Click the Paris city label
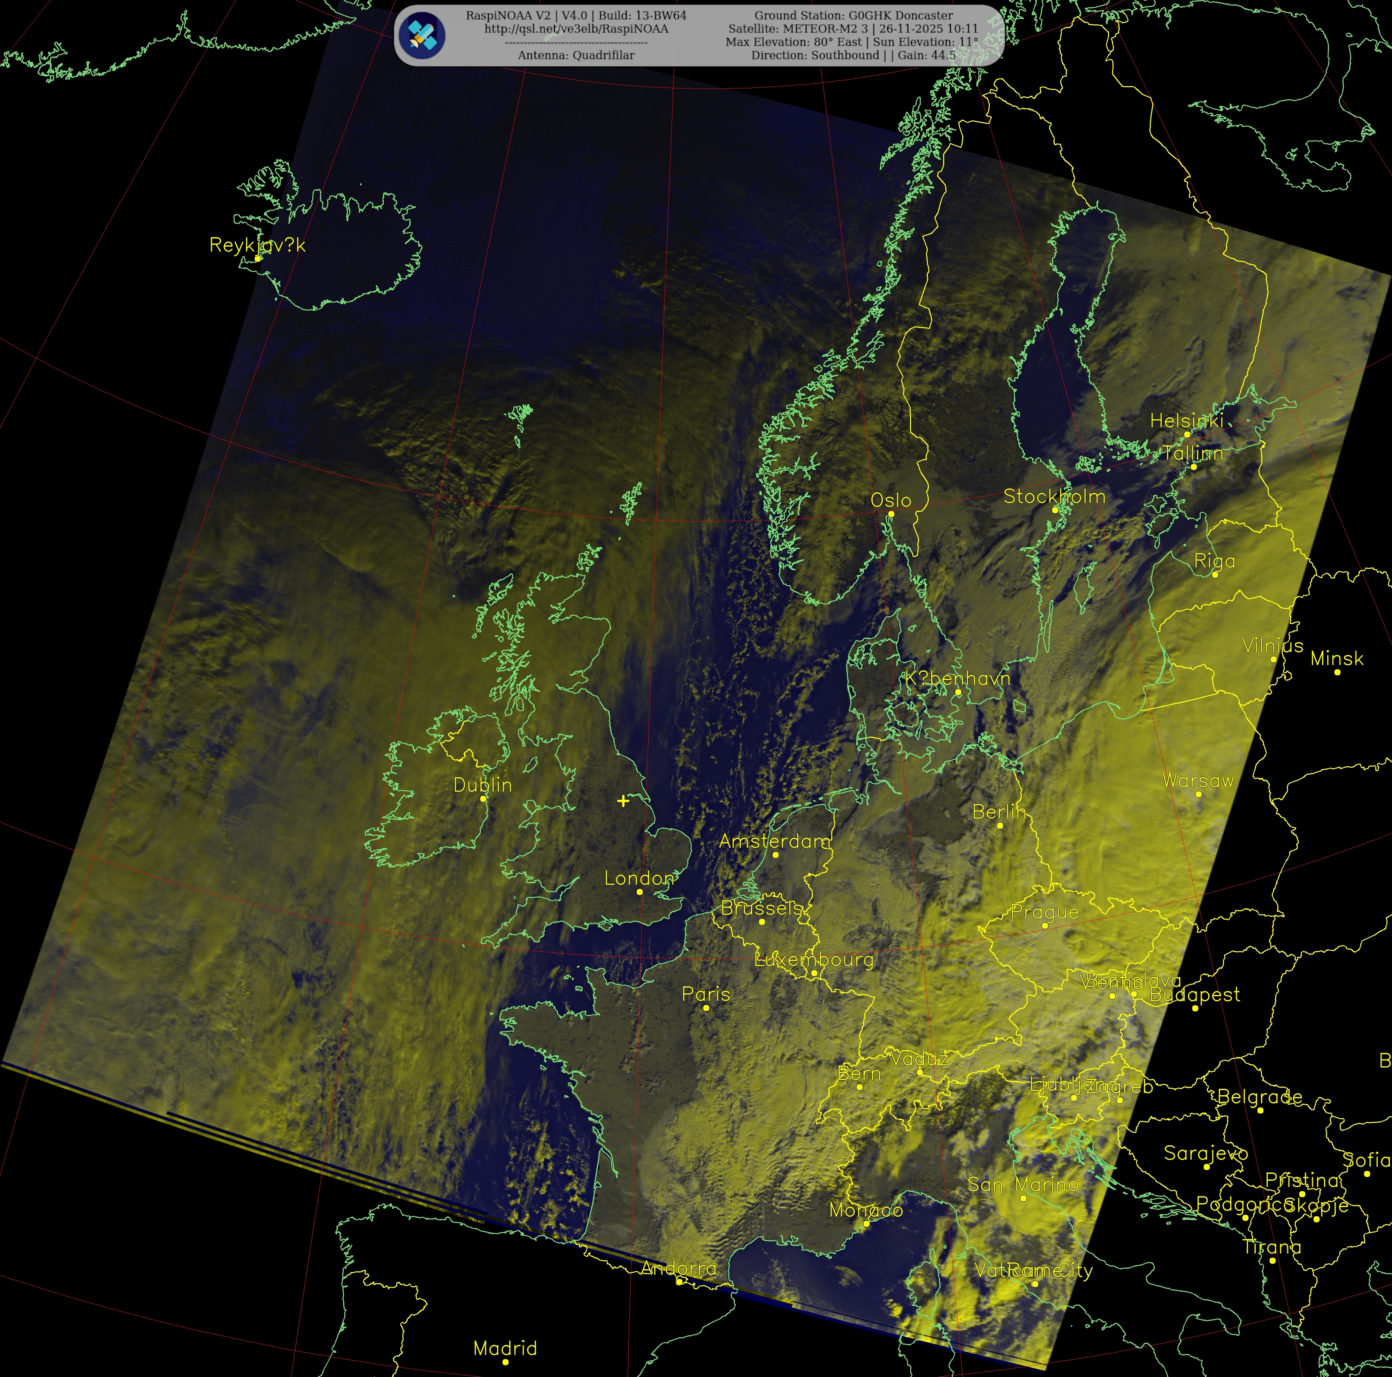This screenshot has width=1392, height=1377. (x=705, y=994)
